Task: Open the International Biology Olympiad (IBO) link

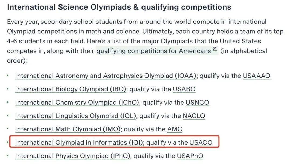Action: [71, 89]
